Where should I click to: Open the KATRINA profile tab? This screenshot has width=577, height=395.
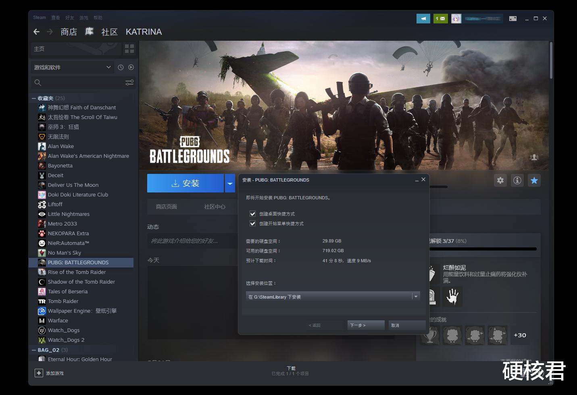[x=144, y=32]
